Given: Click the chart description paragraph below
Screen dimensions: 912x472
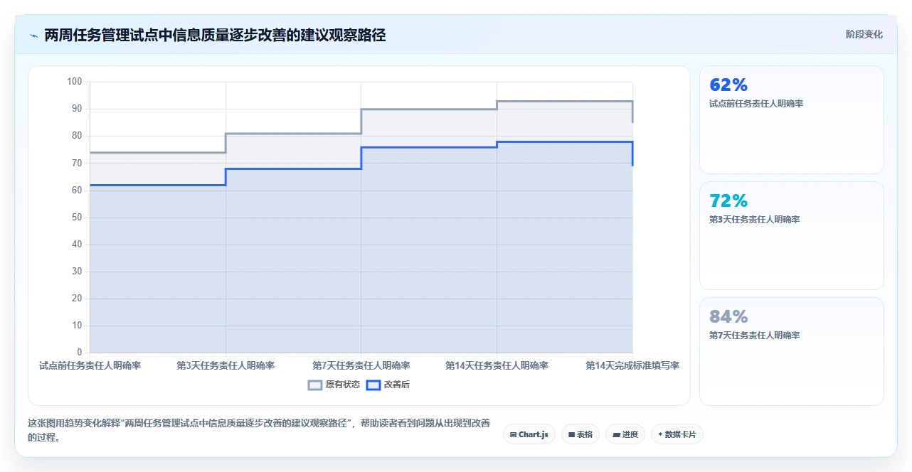Looking at the screenshot, I should click(259, 430).
